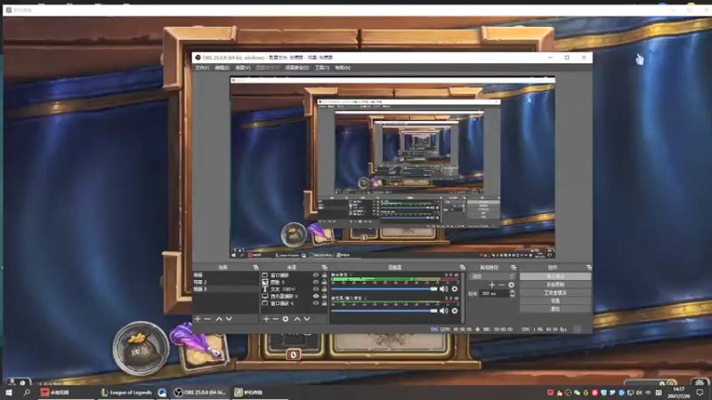Adjust the Mic/Aux volume slider

click(384, 310)
